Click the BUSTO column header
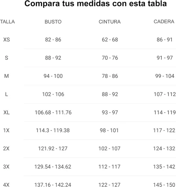This screenshot has height=187, width=176. tap(53, 22)
